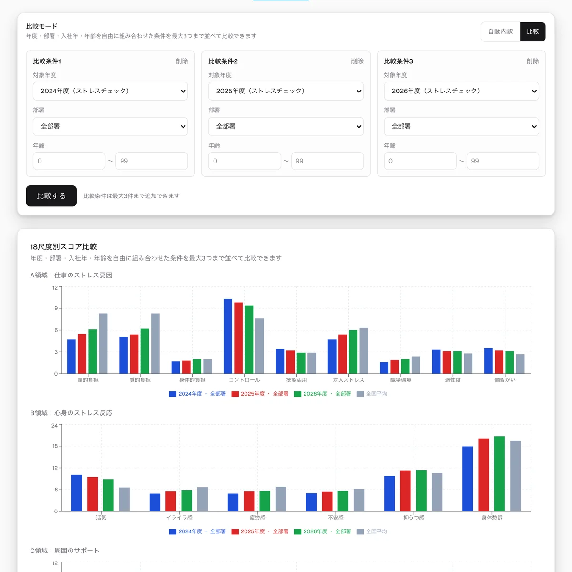
Task: Click the green 2026年度 bar for 身体愁訴
Action: 500,474
